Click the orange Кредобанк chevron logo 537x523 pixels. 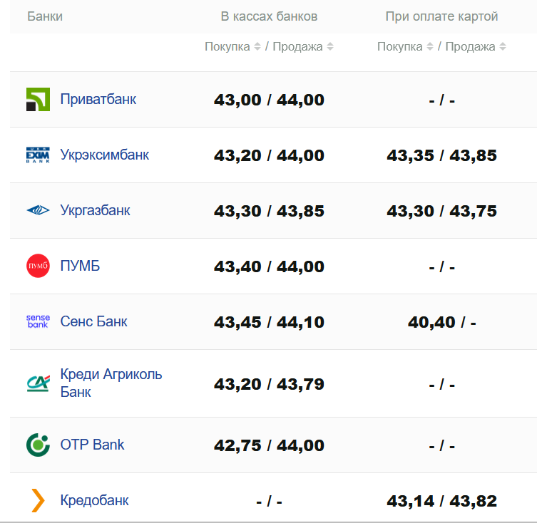coord(38,500)
